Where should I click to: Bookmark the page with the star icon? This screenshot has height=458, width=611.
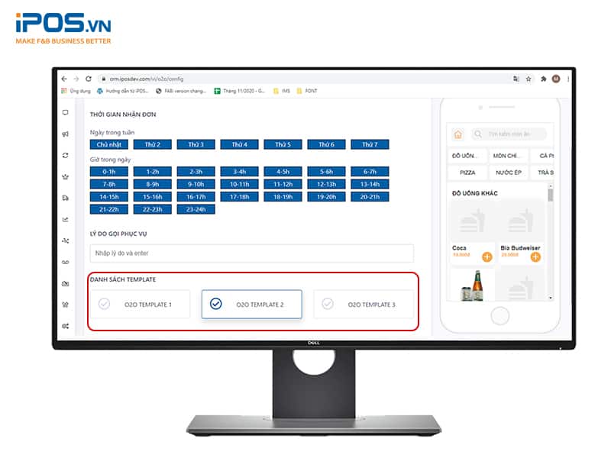coord(529,79)
